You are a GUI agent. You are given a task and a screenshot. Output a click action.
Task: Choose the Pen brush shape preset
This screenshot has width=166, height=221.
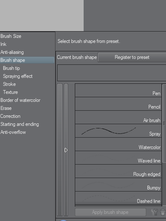point(118,91)
